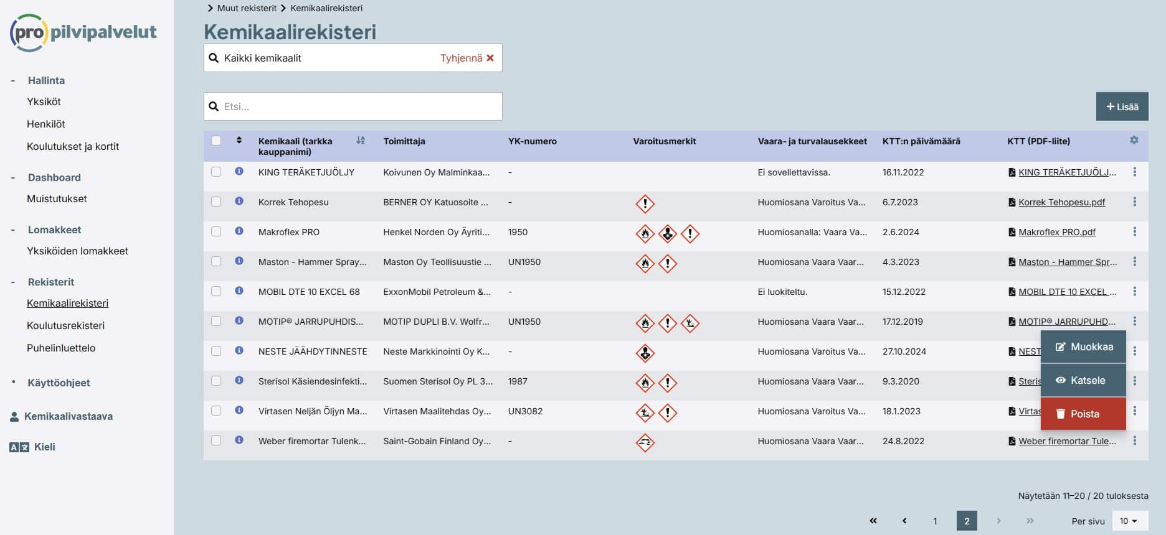Screen dimensions: 1166x535
Task: Go to previous page arrow
Action: tap(904, 521)
